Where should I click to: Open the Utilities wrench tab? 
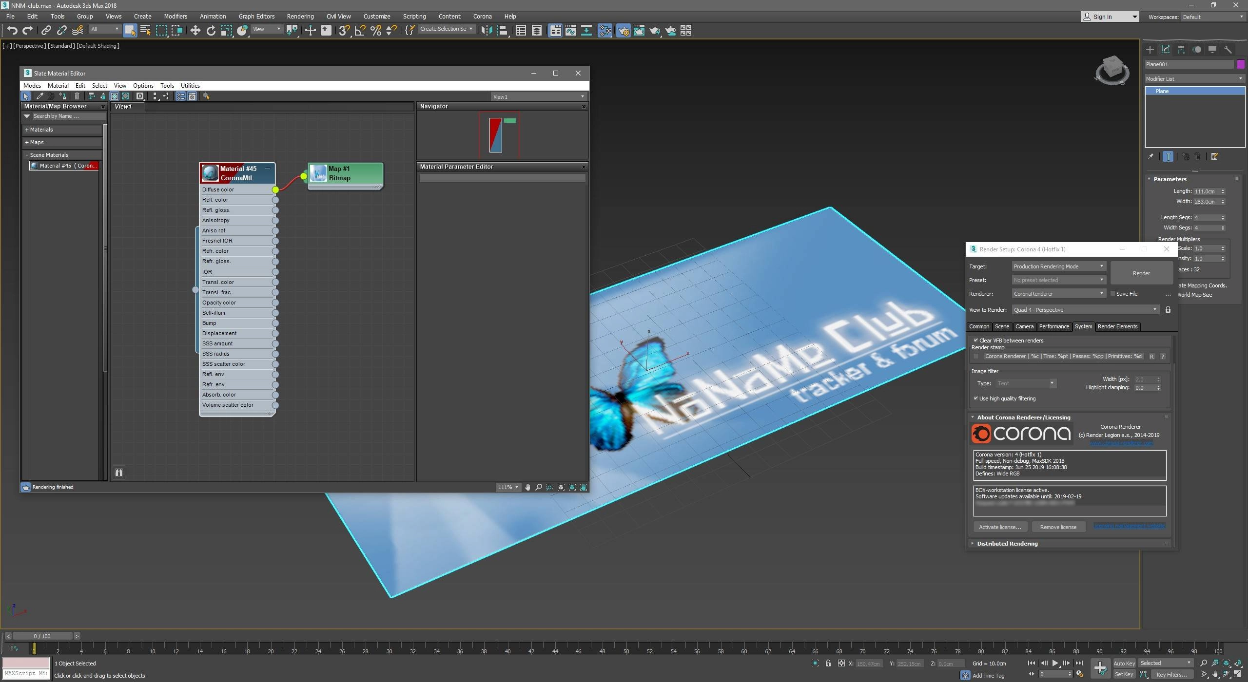[1228, 50]
